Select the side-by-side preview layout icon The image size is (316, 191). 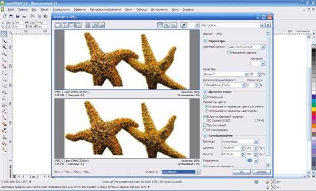[64, 25]
